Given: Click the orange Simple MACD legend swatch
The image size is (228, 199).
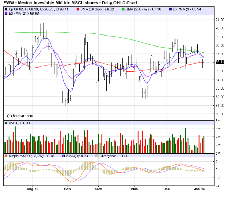Looking at the screenshot, I should point(6,156).
